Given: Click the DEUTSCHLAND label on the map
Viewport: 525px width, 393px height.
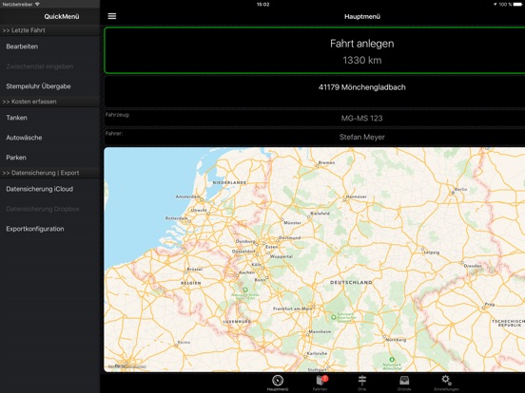Looking at the screenshot, I should [x=351, y=282].
